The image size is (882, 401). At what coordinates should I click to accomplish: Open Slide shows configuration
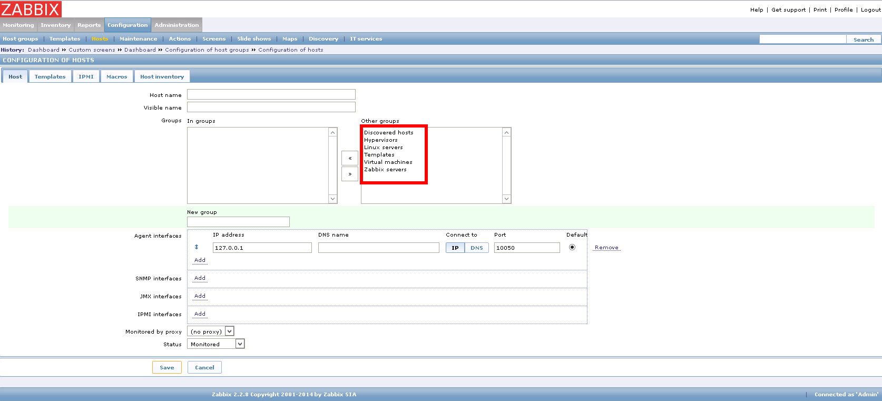point(254,39)
